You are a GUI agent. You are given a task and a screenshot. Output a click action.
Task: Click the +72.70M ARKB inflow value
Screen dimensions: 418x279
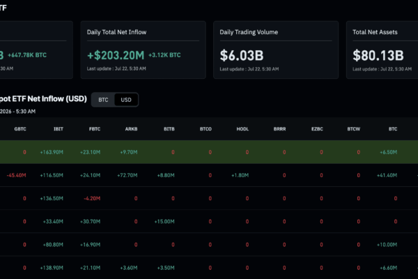pyautogui.click(x=127, y=175)
